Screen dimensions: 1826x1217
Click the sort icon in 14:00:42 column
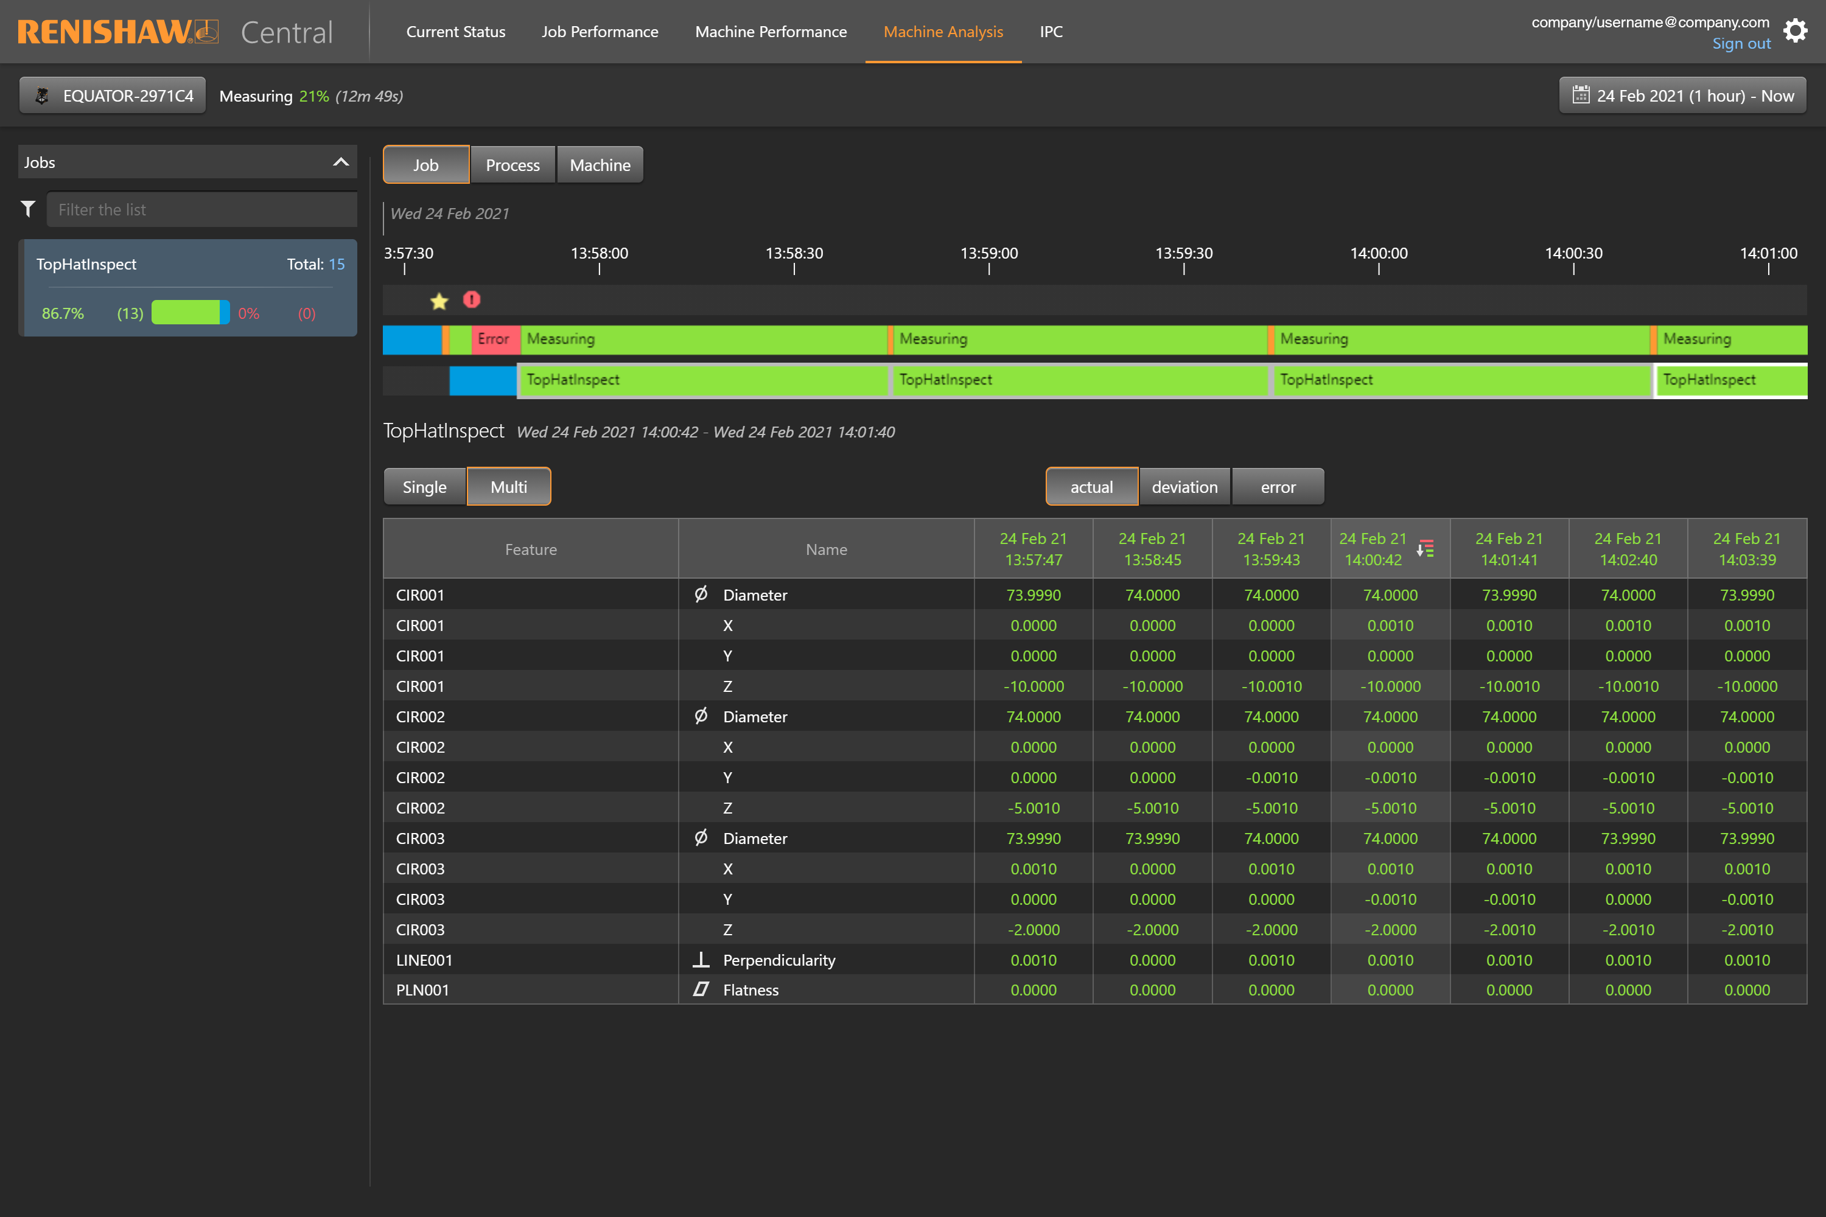[1425, 549]
